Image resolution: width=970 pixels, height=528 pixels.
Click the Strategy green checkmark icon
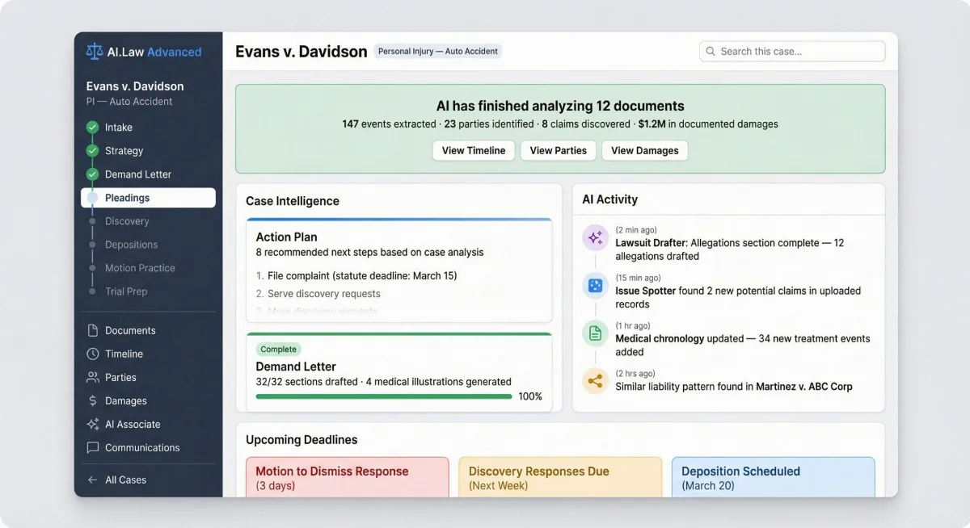(x=92, y=151)
